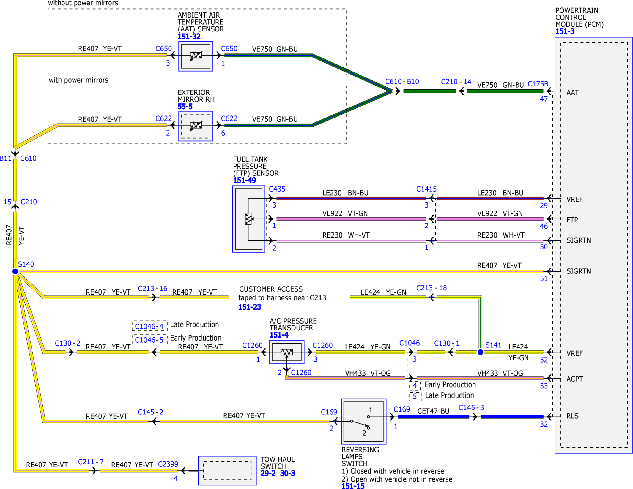Open the 55-5 Exterior Mirror link
Screen dimensions: 633x489
tap(185, 107)
